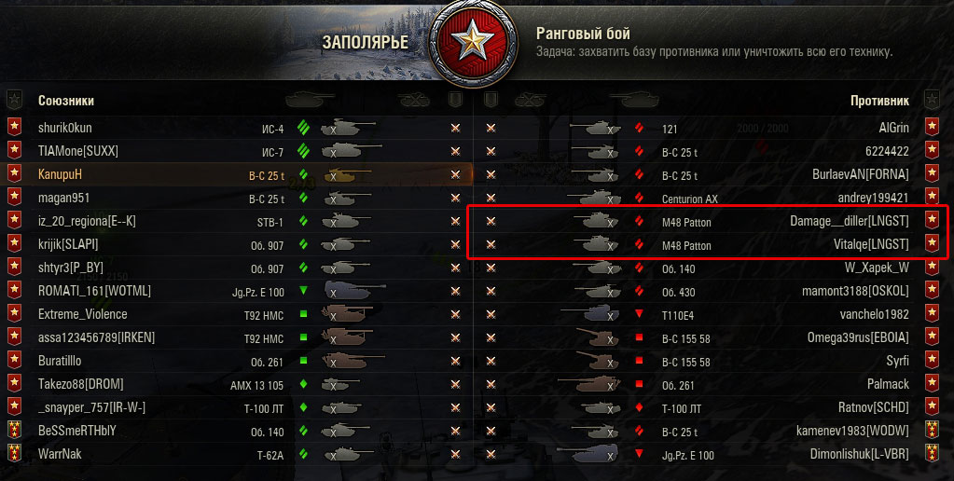This screenshot has width=954, height=481.
Task: Select player KanupuH highlighted row
Action: (x=240, y=174)
